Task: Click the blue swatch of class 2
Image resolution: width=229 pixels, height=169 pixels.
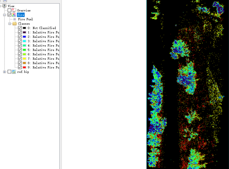Action: [24, 37]
